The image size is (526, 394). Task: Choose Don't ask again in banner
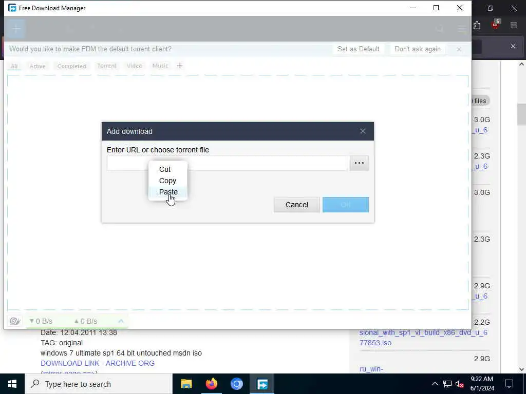417,49
